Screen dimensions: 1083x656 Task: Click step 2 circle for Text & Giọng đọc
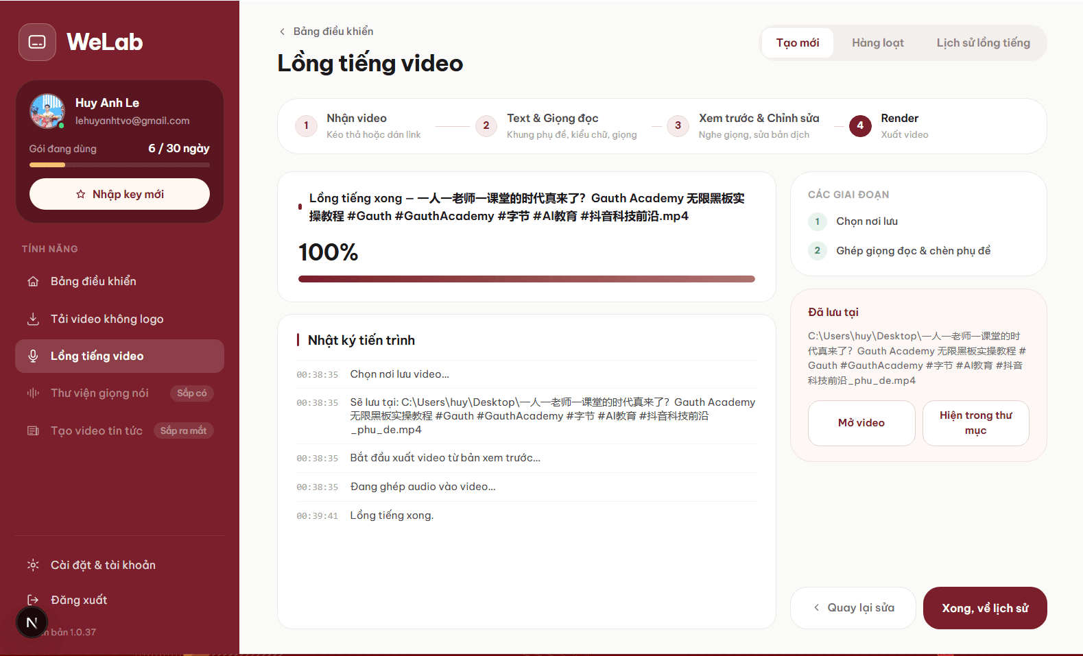486,125
